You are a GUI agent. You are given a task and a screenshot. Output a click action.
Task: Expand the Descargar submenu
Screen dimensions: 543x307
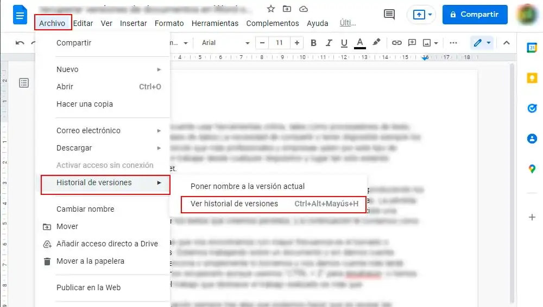(x=103, y=148)
